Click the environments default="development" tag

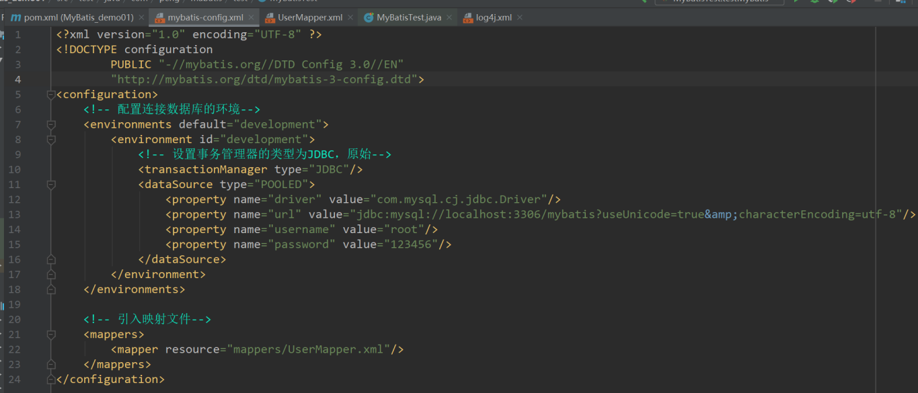(206, 124)
